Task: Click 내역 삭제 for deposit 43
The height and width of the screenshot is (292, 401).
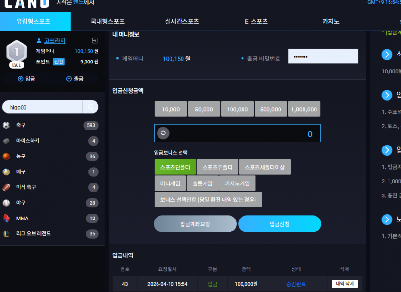Action: [345, 284]
